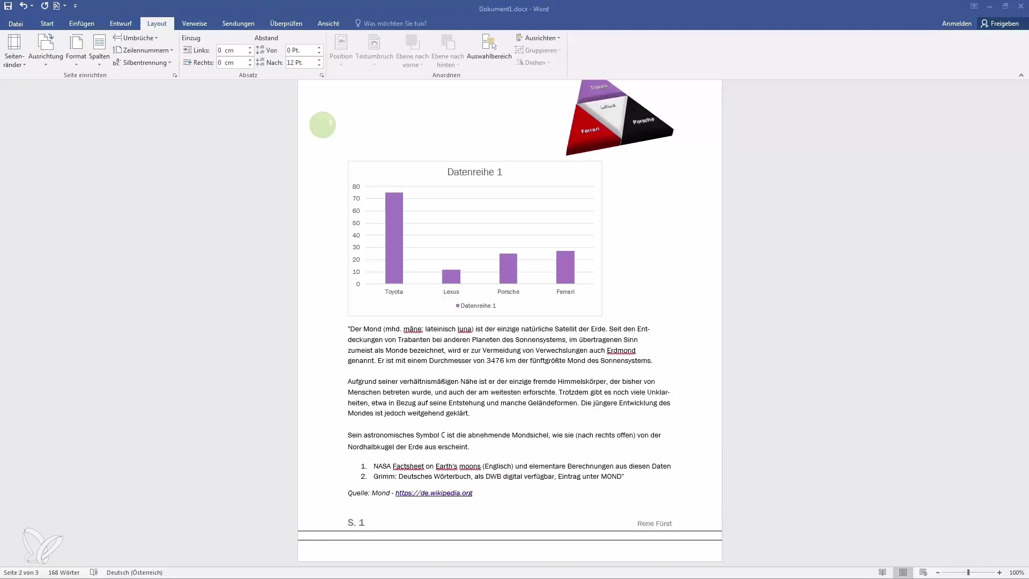1029x579 pixels.
Task: Select the Toyota bar in chart
Action: (x=394, y=238)
